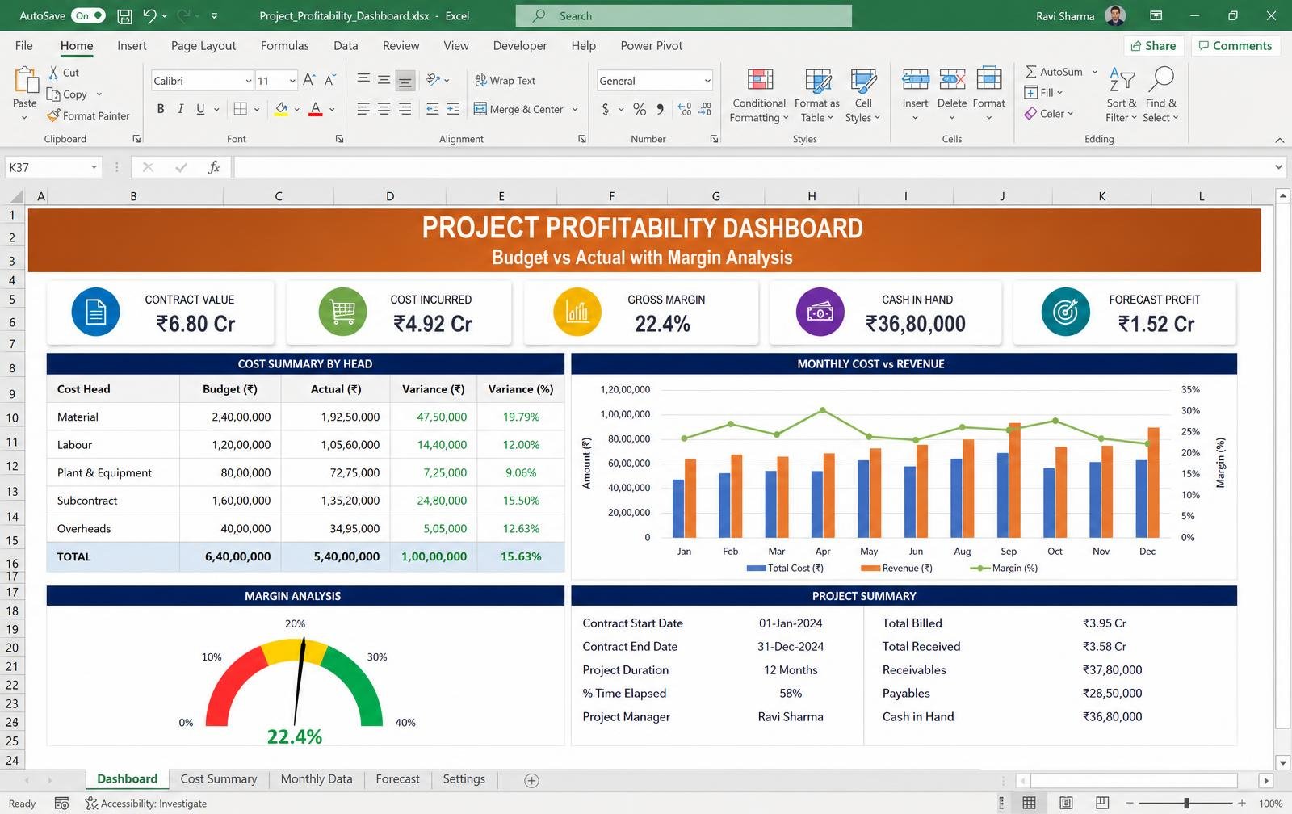Open the General number format dropdown
The width and height of the screenshot is (1292, 814).
click(707, 81)
